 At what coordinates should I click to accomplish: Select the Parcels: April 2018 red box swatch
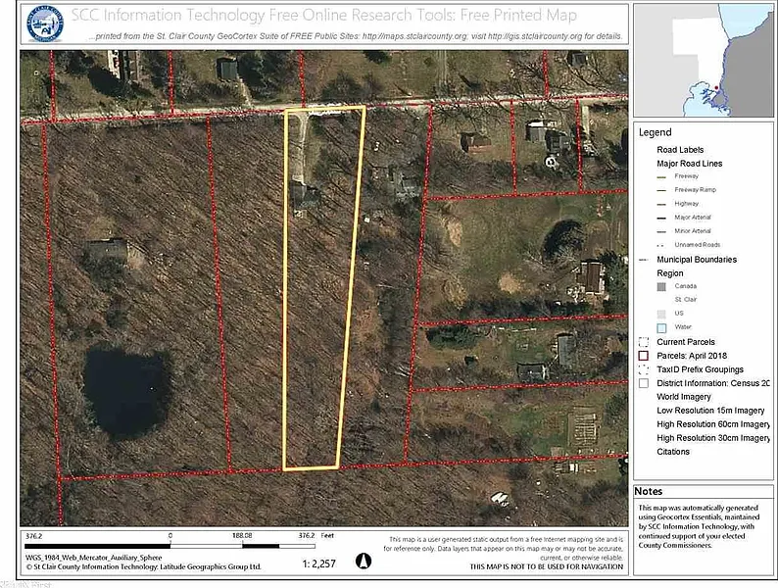pos(644,356)
